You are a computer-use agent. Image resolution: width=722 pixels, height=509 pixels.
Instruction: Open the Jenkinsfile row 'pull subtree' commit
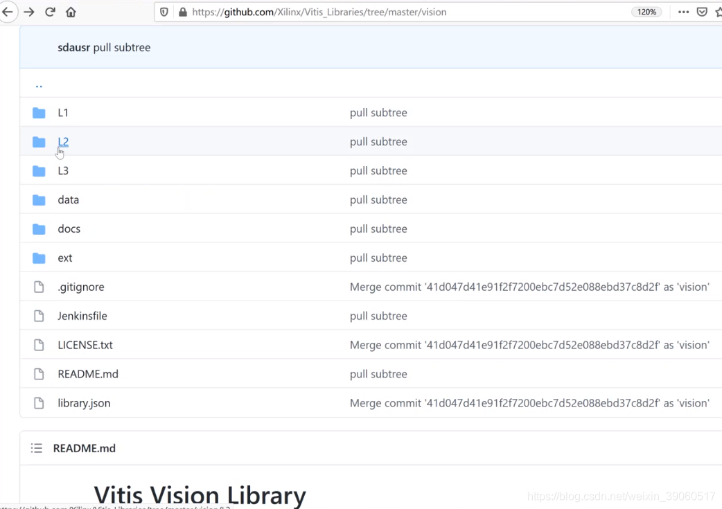pos(378,316)
